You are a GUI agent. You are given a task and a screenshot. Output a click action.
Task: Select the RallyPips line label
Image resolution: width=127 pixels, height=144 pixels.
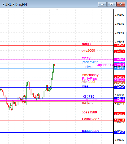pos(89,79)
